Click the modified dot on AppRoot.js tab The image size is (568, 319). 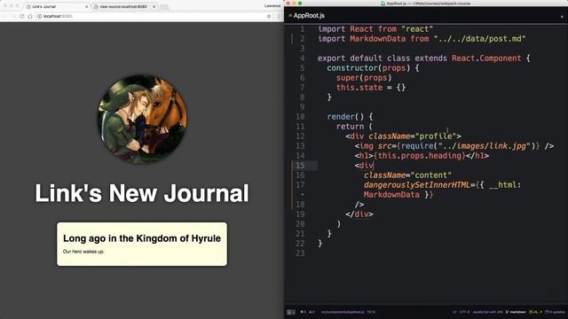[x=562, y=16]
